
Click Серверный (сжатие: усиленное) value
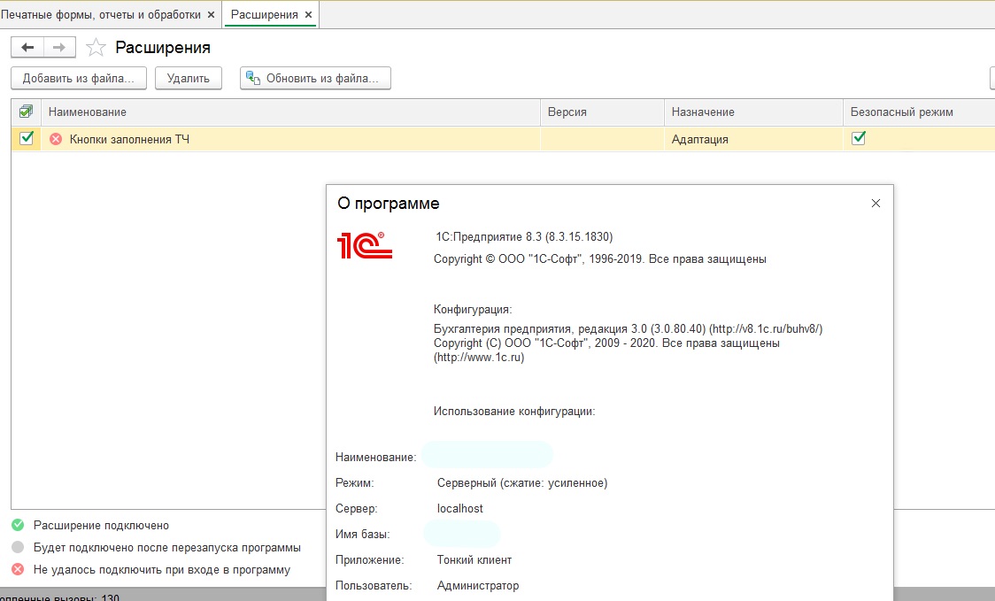pyautogui.click(x=522, y=483)
